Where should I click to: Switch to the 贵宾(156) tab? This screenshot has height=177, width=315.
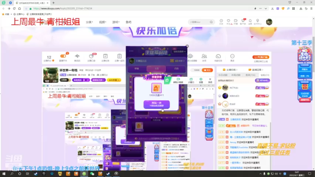[250, 75]
